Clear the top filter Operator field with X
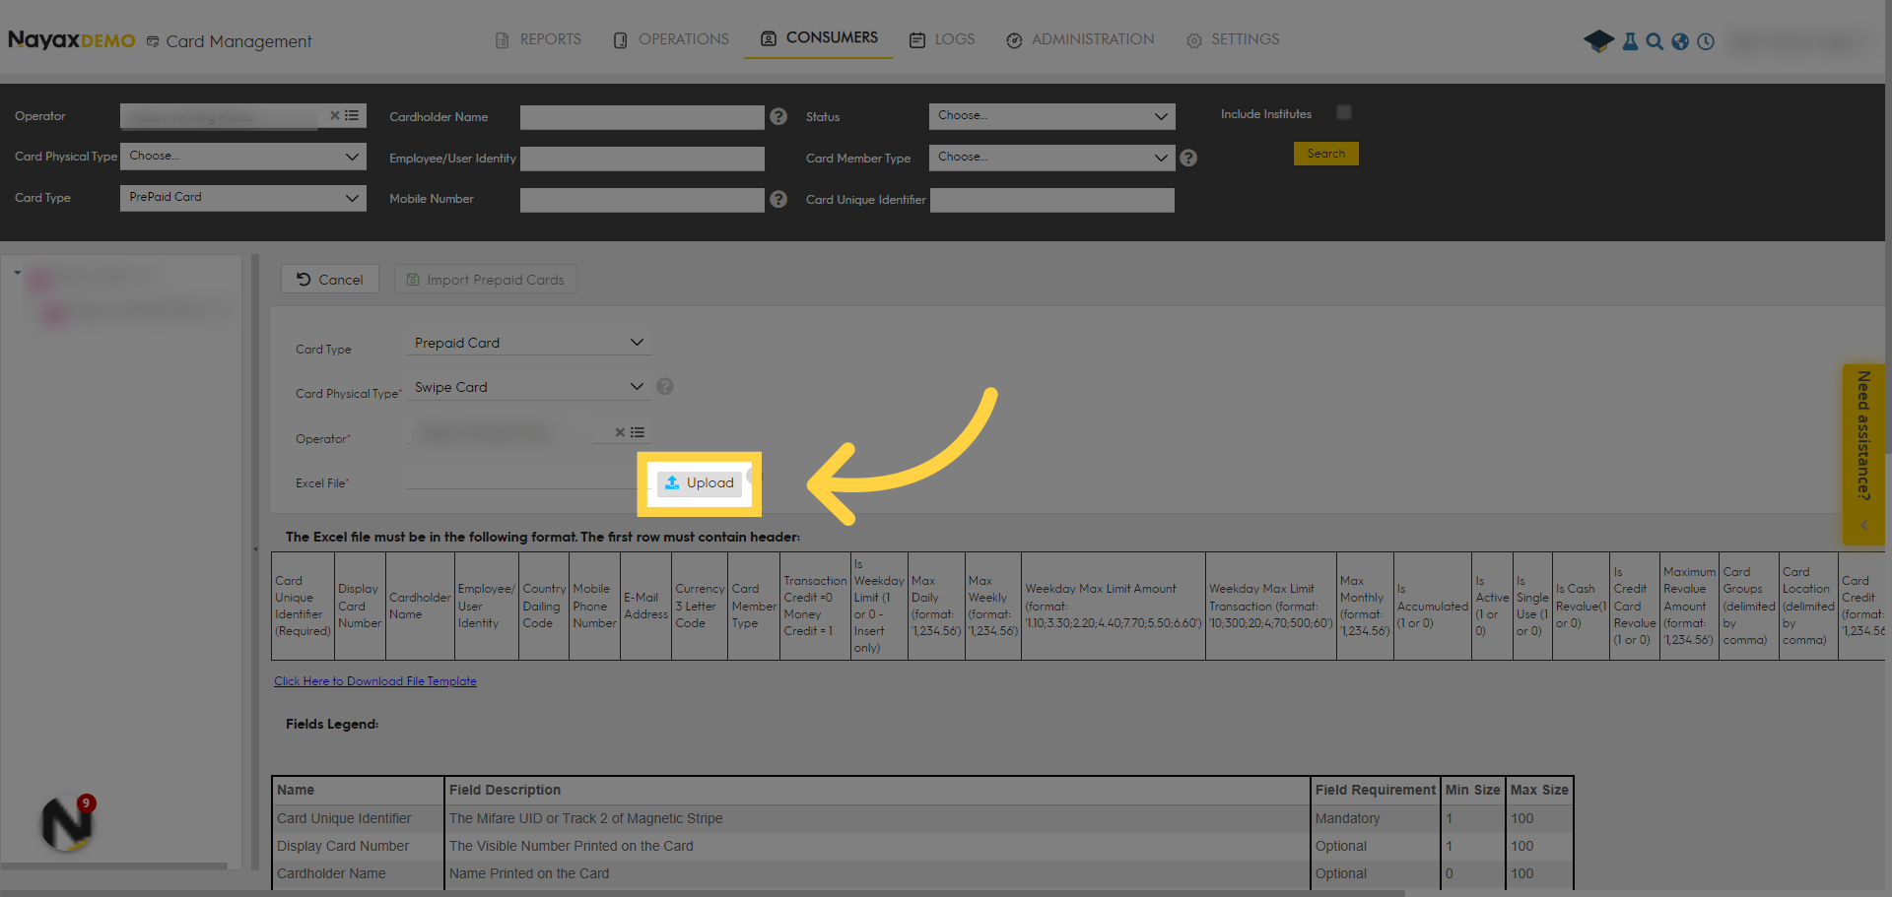Image resolution: width=1892 pixels, height=897 pixels. (334, 115)
